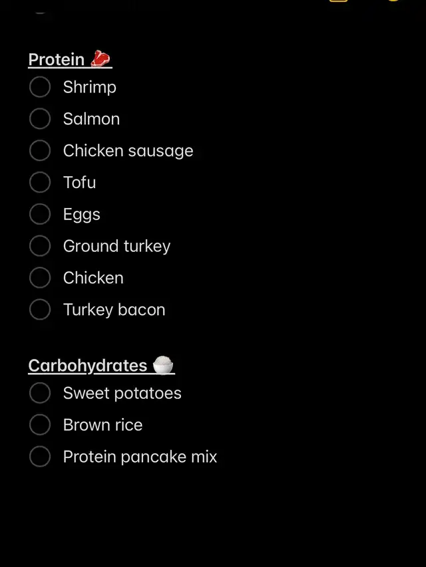Tick the Chicken sausage checkbox
This screenshot has height=567, width=426.
pos(40,150)
